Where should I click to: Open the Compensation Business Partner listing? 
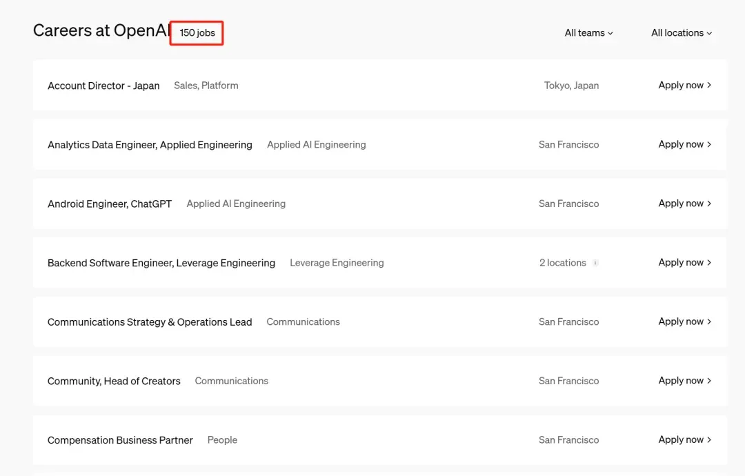coord(120,440)
